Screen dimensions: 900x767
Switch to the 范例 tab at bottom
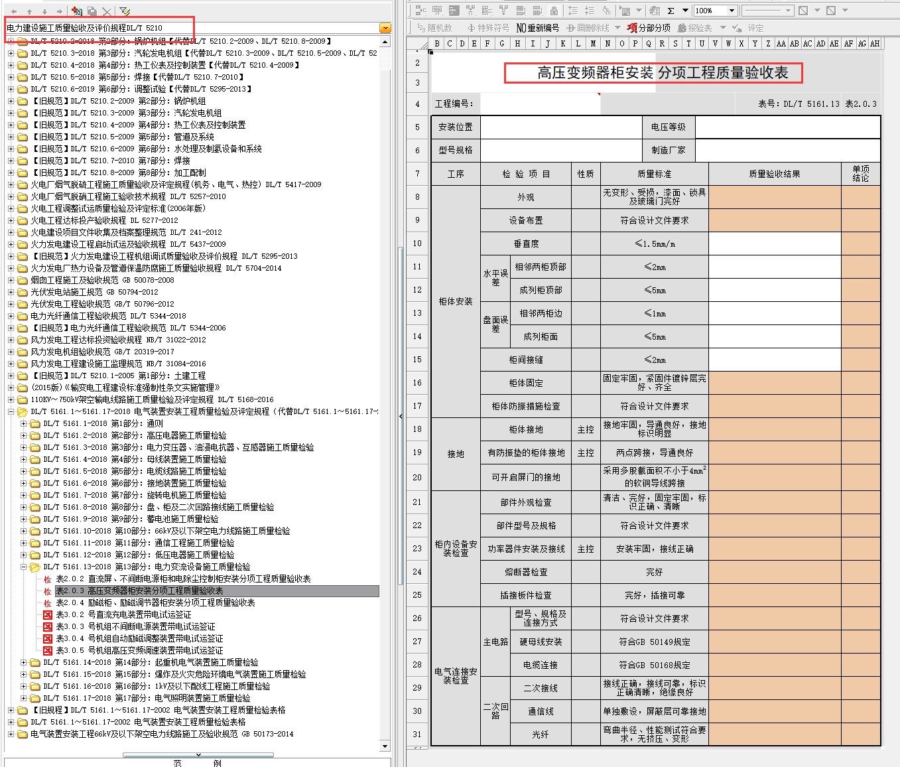(198, 763)
